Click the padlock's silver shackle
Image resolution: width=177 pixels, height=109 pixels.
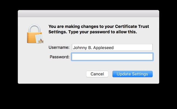(34, 27)
